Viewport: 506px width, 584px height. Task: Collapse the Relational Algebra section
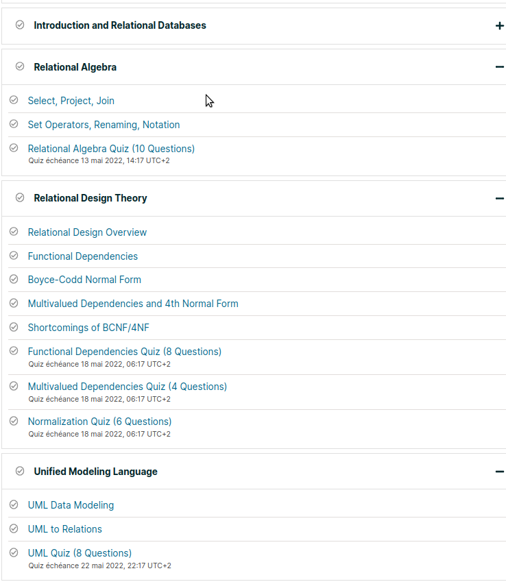(x=499, y=67)
